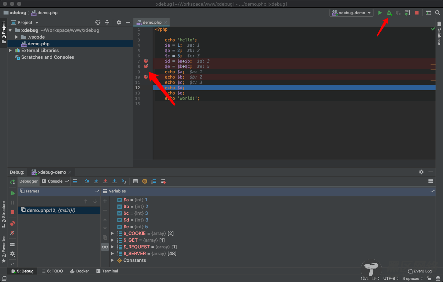Open the Database side panel
The width and height of the screenshot is (443, 282).
439,33
